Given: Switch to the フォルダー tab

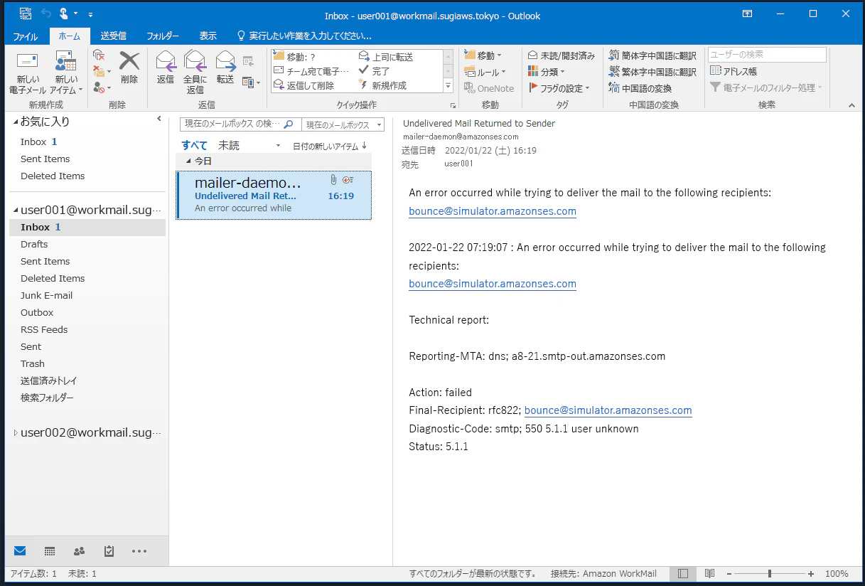Looking at the screenshot, I should pyautogui.click(x=163, y=36).
